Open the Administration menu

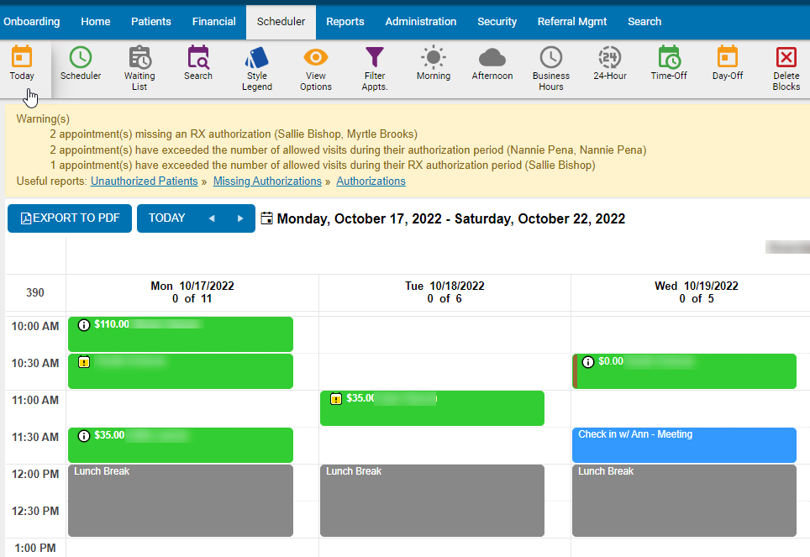[x=420, y=21]
